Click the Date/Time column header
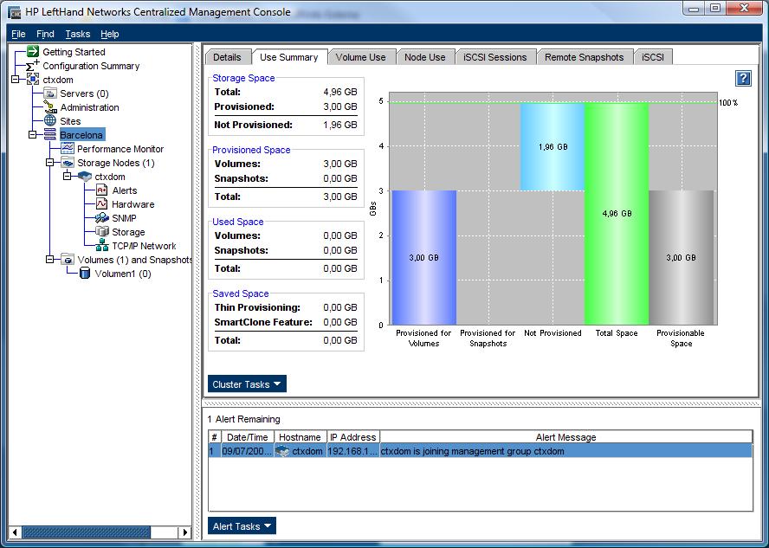This screenshot has width=769, height=548. pyautogui.click(x=247, y=437)
